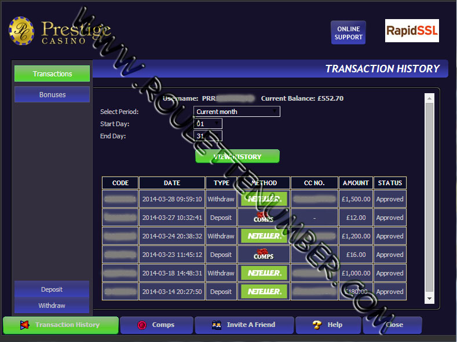
Task: Click the scrollbar up arrow
Action: (x=429, y=98)
